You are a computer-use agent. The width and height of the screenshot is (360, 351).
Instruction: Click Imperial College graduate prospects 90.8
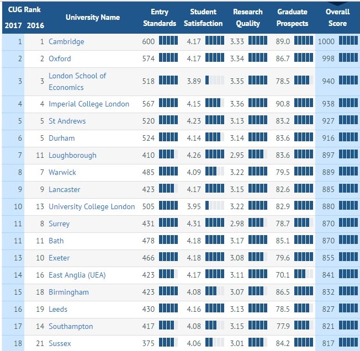pos(283,104)
